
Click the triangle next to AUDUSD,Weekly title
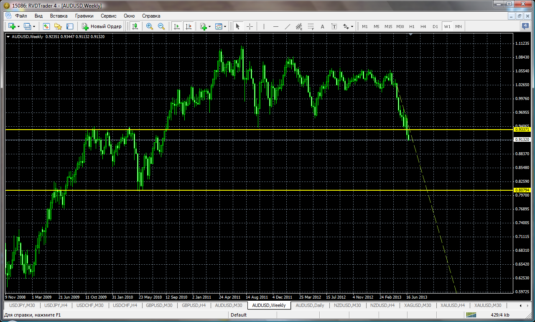(8, 37)
